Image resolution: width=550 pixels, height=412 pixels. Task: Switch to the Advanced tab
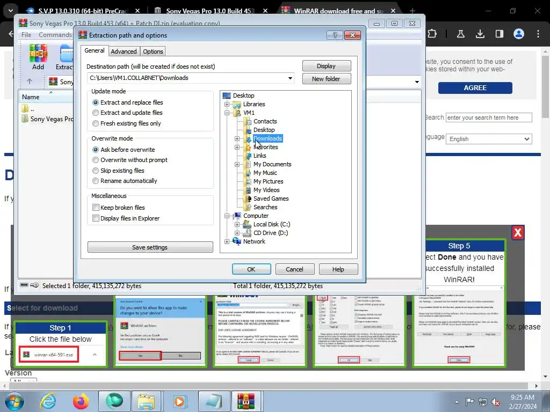[x=124, y=51]
